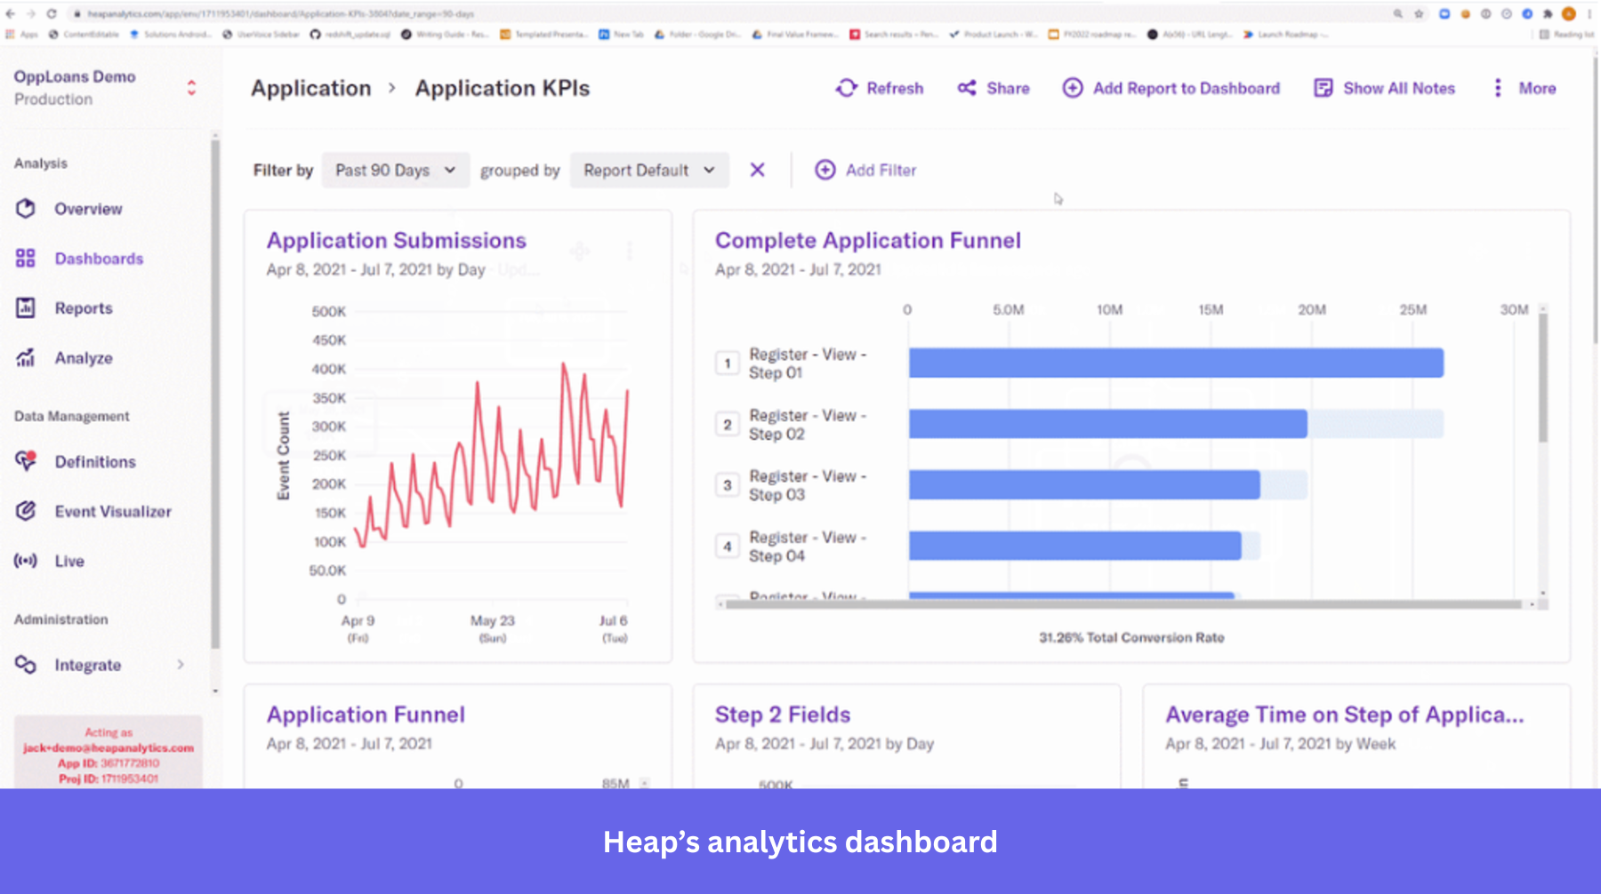Open the More menu
The height and width of the screenshot is (894, 1601).
coord(1523,88)
